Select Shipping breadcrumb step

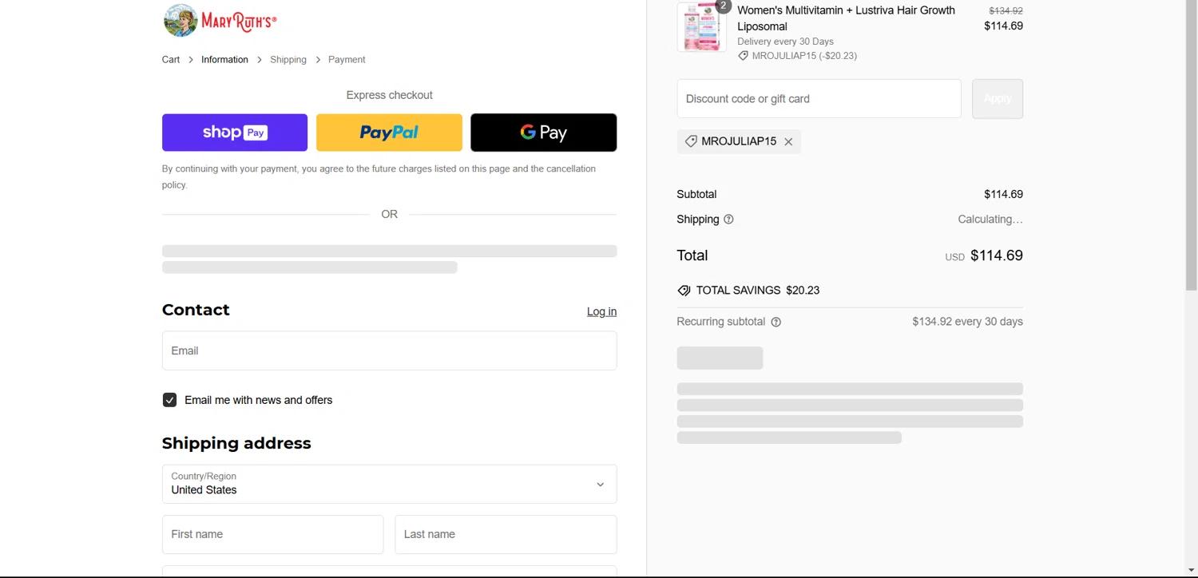click(x=288, y=60)
